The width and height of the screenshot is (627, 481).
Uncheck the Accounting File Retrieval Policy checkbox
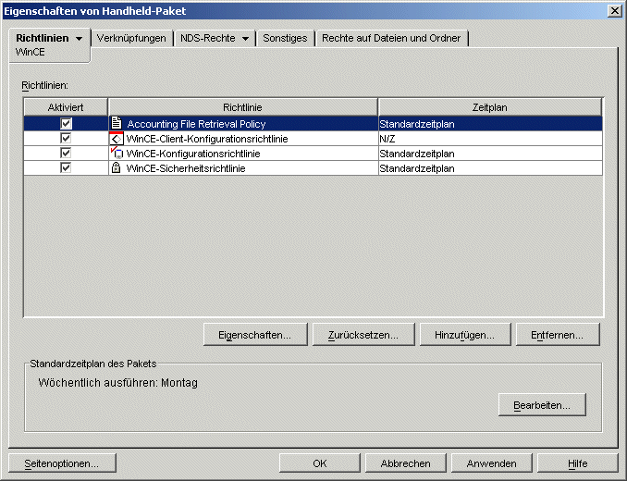(x=66, y=123)
